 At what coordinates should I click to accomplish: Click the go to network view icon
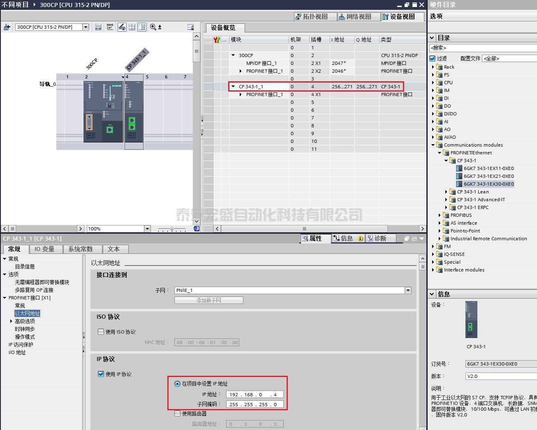(x=7, y=27)
